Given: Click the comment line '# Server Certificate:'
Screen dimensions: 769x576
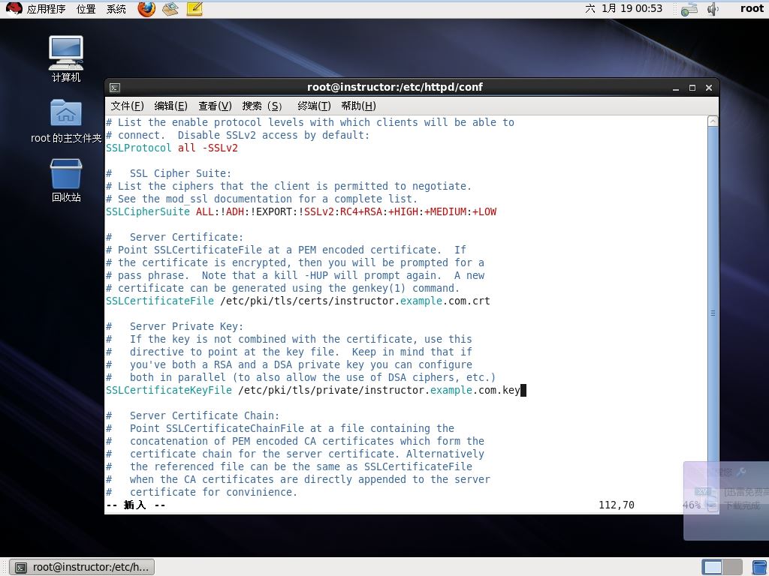Looking at the screenshot, I should [174, 237].
